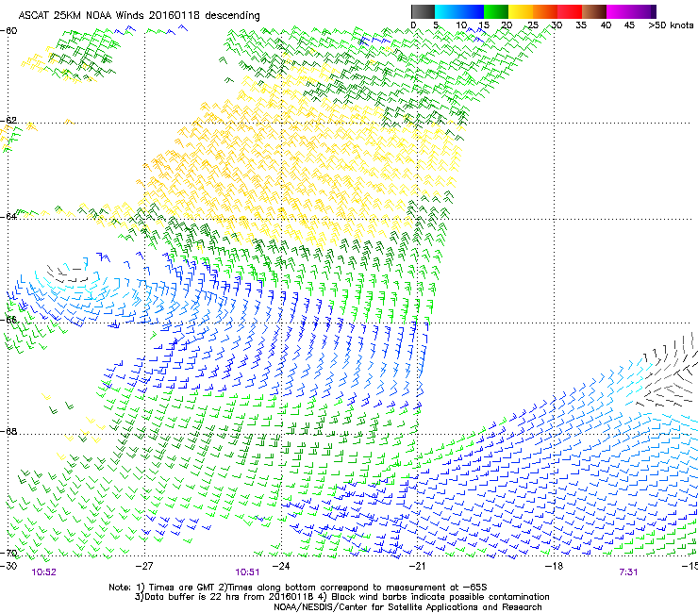Click the note line starting 'Note: 1) Times are GMT'
The height and width of the screenshot is (613, 698).
click(x=298, y=588)
